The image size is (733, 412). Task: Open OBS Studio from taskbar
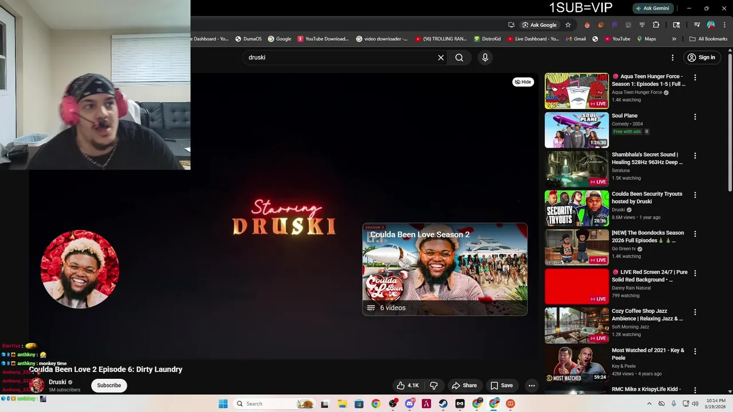(393, 403)
